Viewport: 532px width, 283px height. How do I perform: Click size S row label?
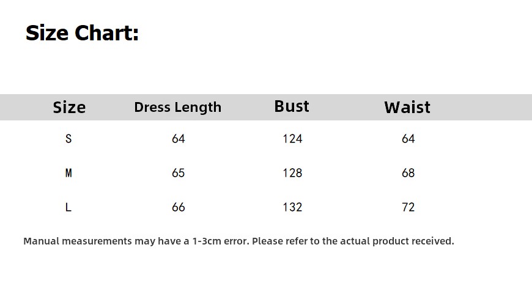(x=68, y=139)
